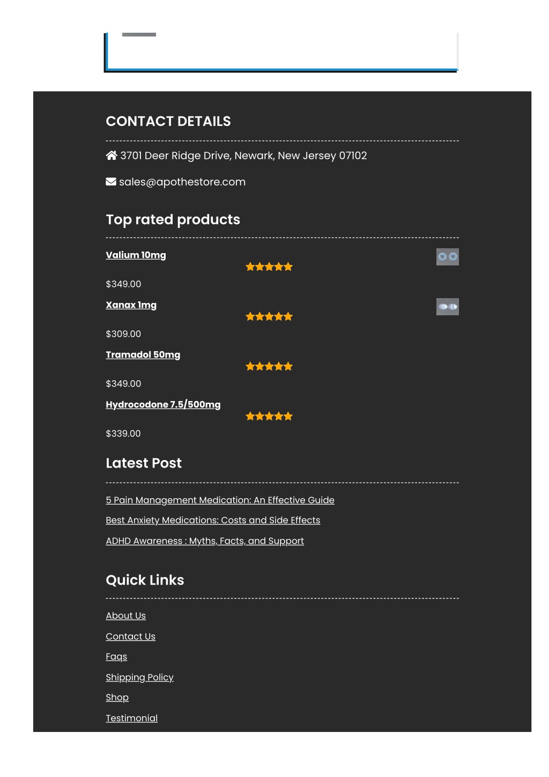549x777 pixels.
Task: Click the home address icon
Action: tap(112, 156)
